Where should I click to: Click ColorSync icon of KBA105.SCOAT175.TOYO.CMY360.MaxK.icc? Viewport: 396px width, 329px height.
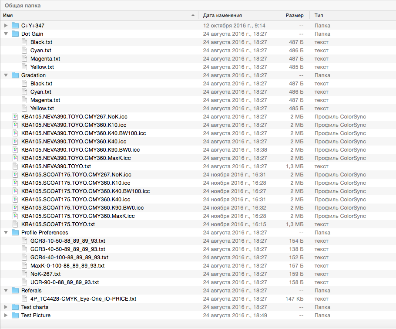(x=15, y=216)
